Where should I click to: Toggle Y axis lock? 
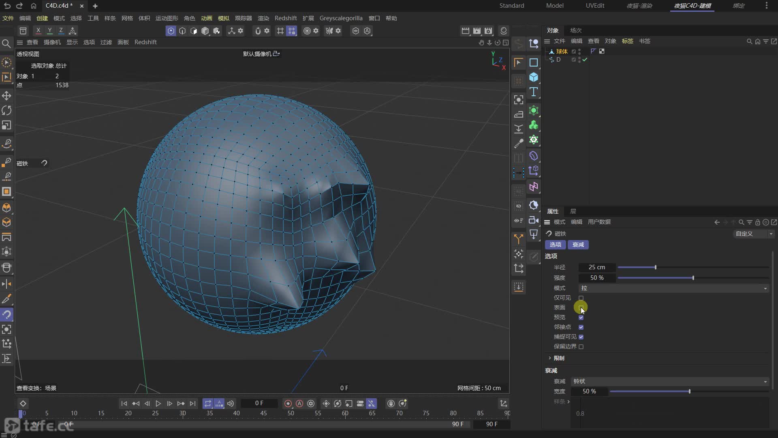49,30
